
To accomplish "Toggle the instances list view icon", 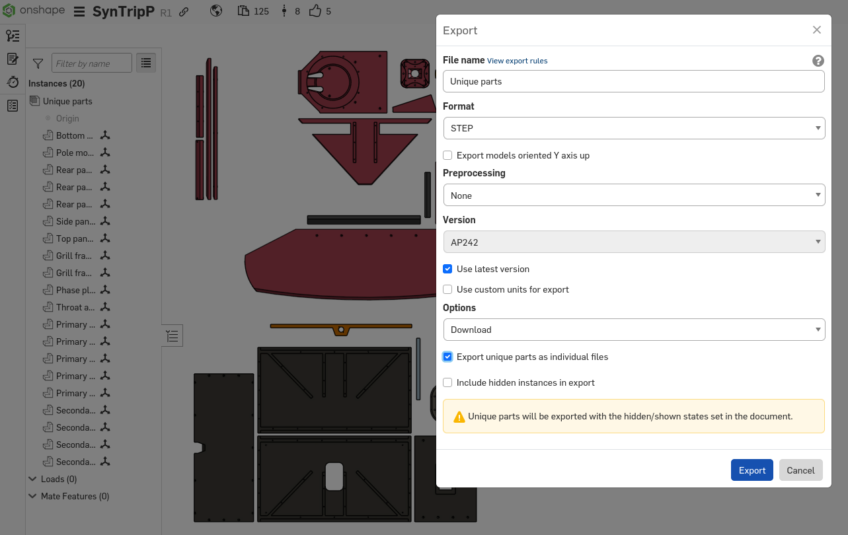I will [146, 63].
